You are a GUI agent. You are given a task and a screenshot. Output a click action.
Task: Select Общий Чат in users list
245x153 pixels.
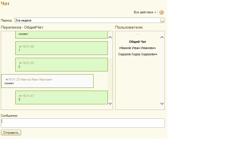coord(138,42)
